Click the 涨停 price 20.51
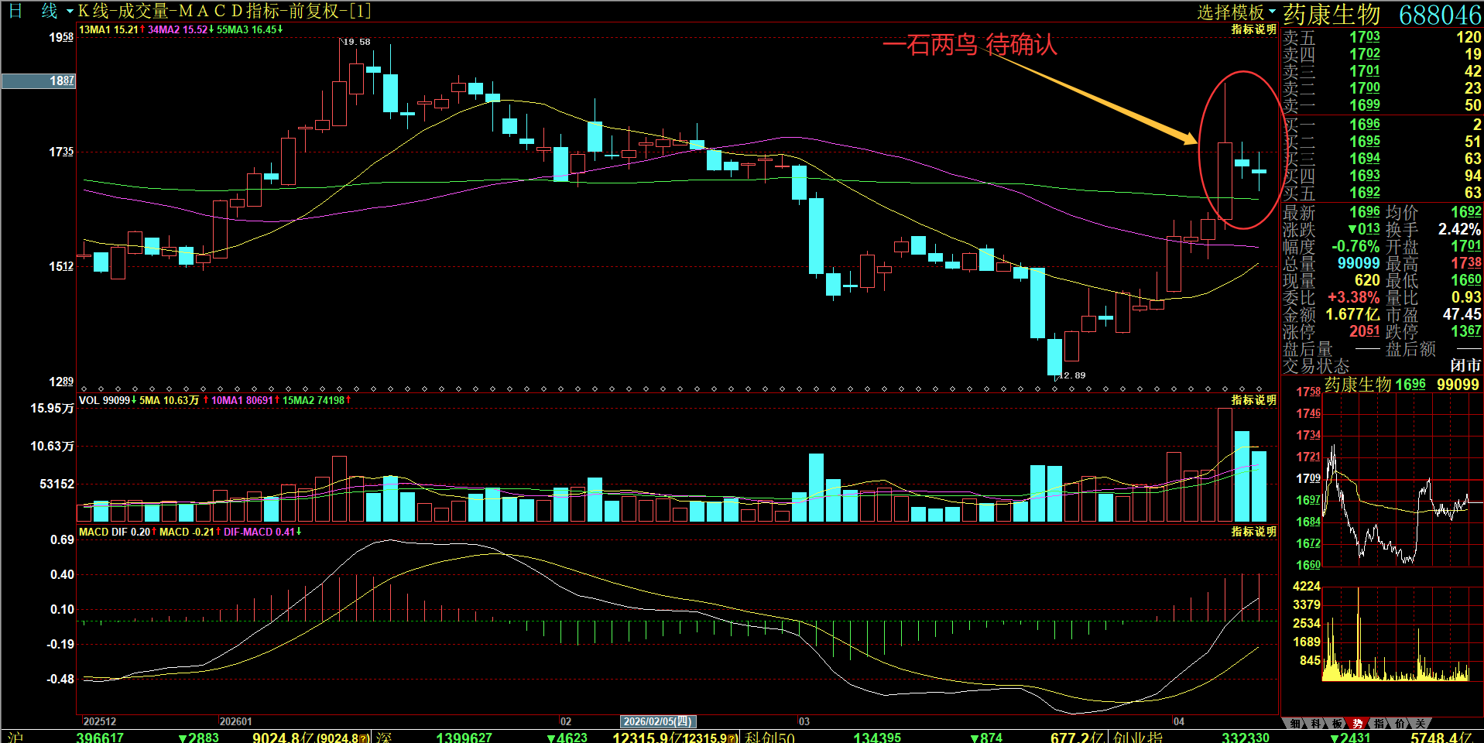This screenshot has width=1484, height=743. (1365, 331)
